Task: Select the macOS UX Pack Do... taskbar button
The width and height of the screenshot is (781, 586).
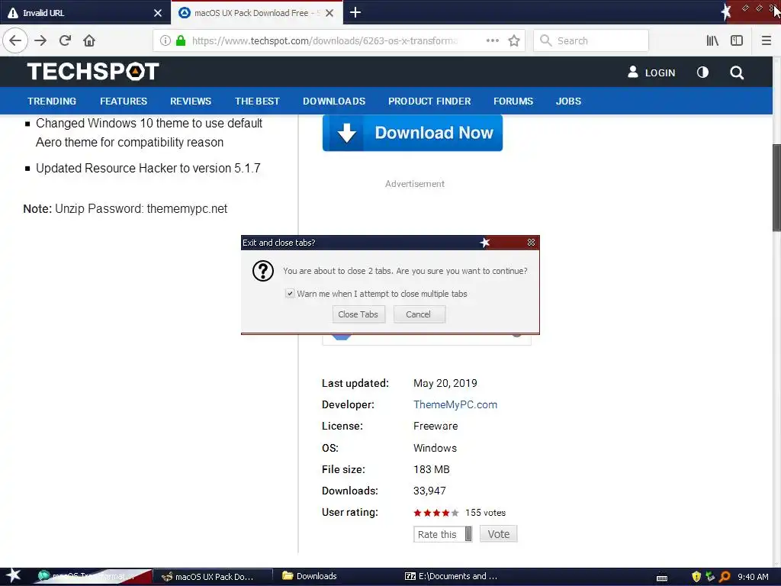Action: [214, 577]
